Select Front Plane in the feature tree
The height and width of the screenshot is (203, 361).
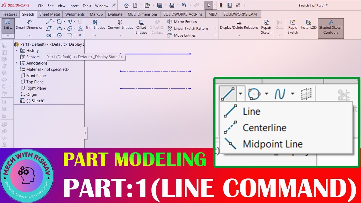pos(33,76)
